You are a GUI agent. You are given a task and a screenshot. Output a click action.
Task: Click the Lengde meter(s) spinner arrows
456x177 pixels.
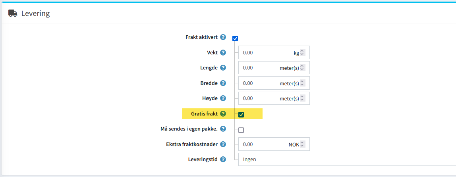pos(302,68)
